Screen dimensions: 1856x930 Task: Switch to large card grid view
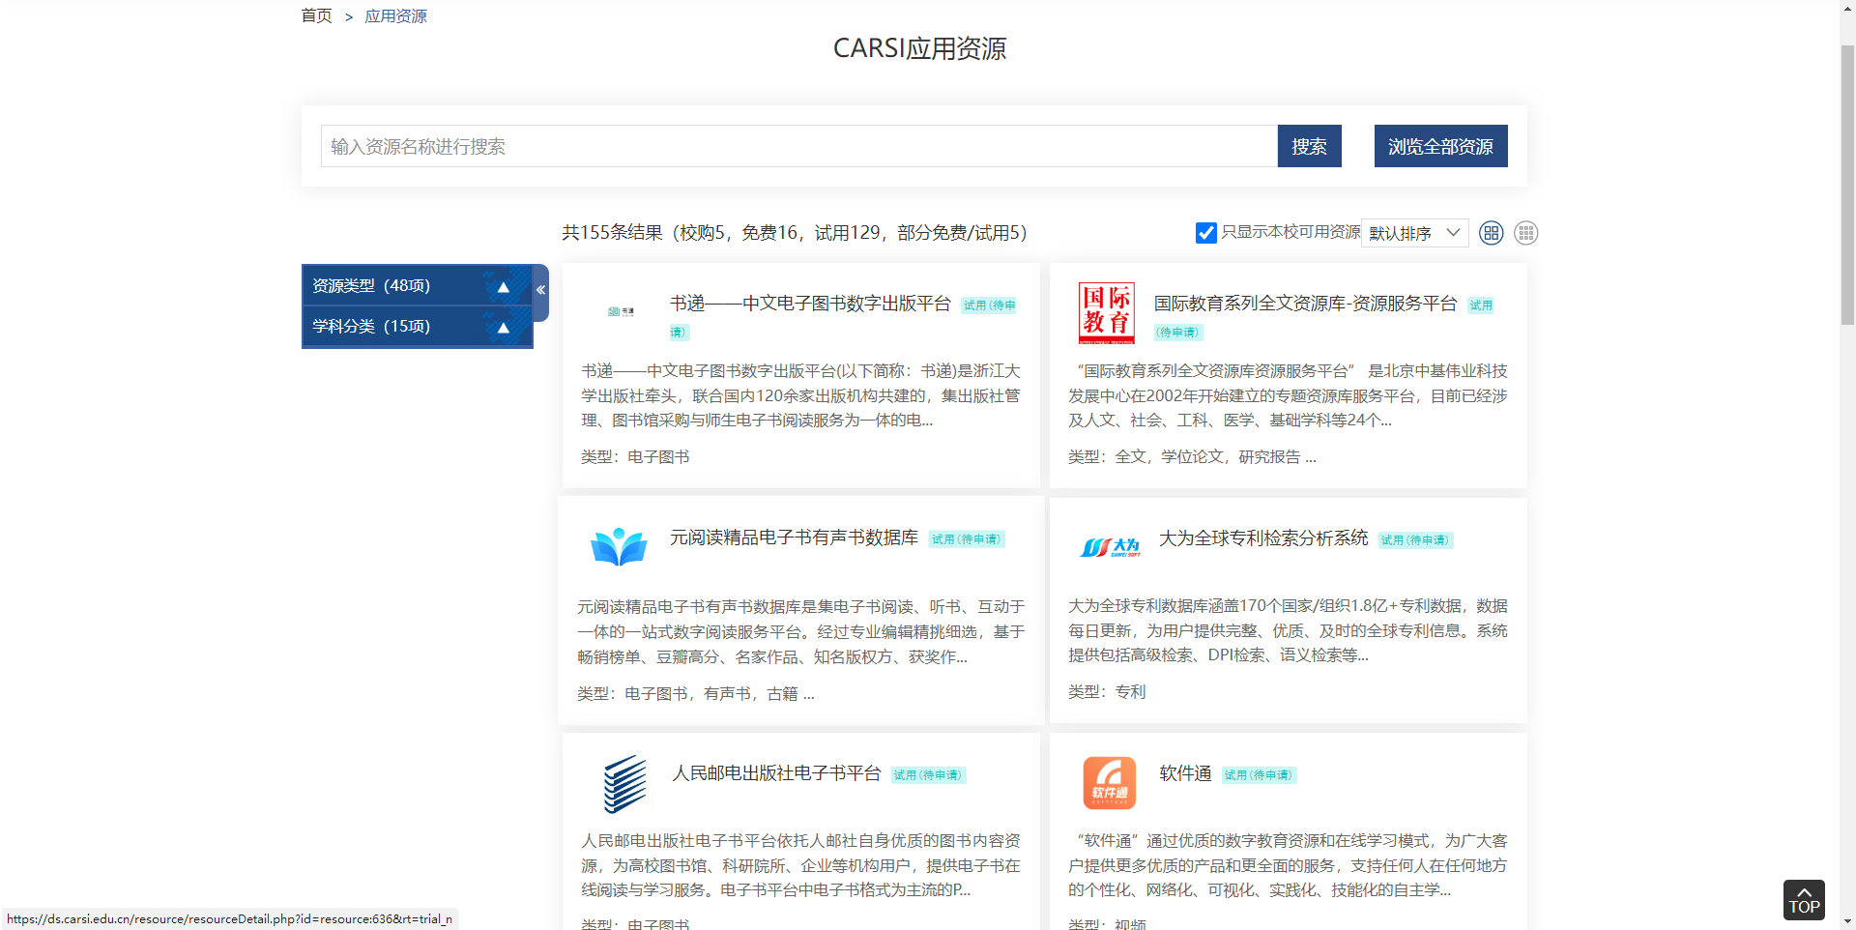pos(1491,233)
